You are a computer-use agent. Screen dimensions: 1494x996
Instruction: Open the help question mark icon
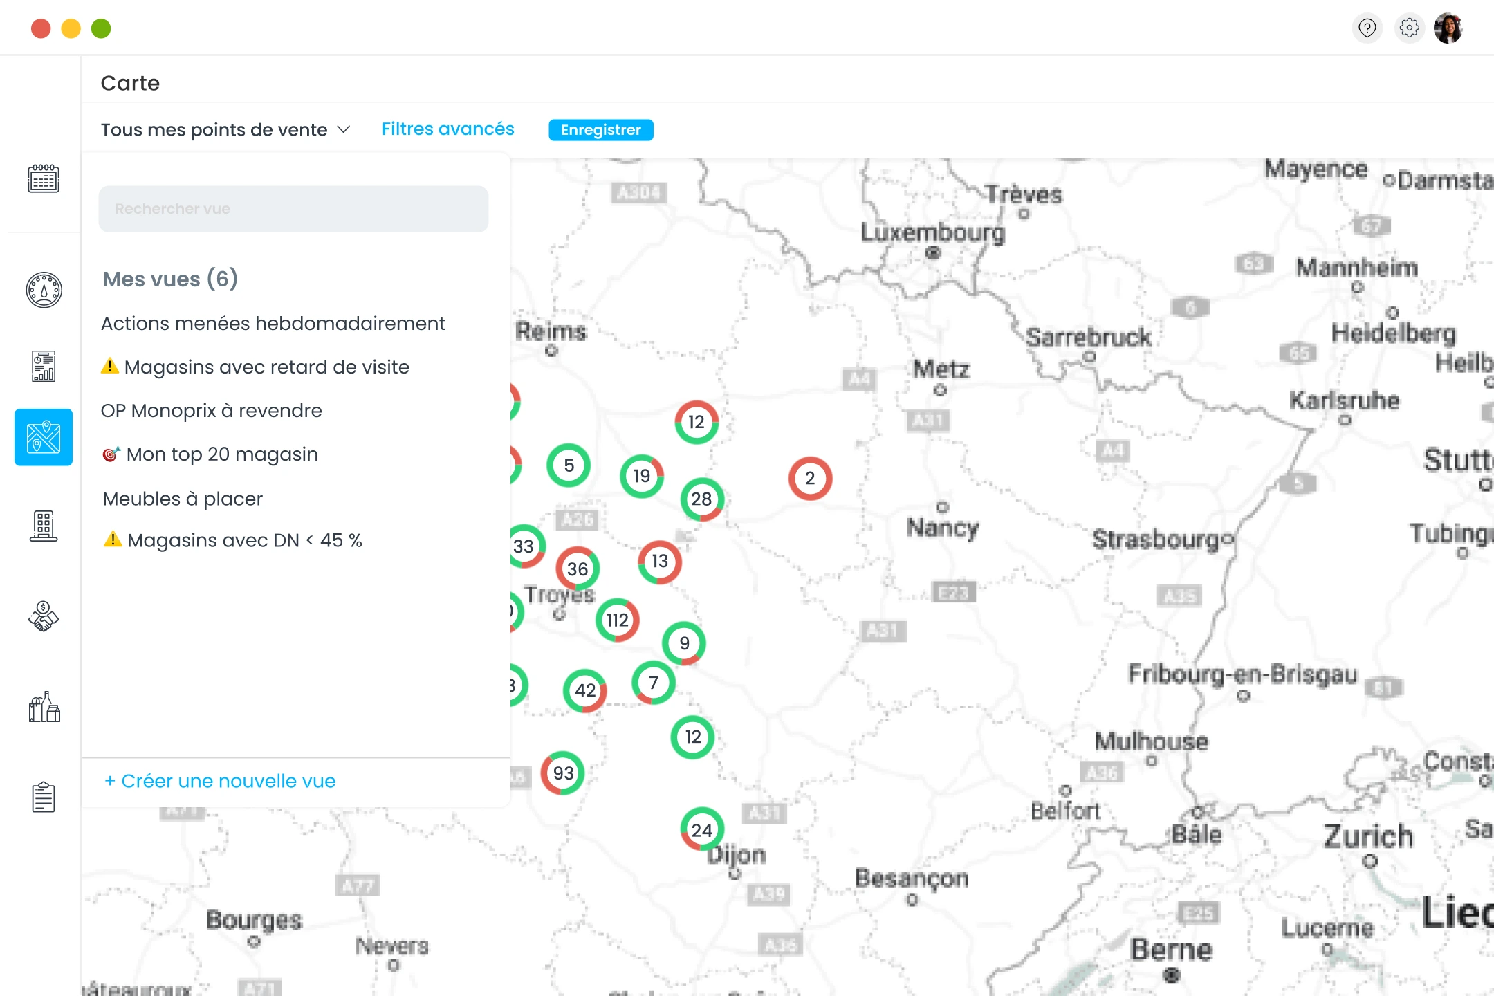[1367, 28]
